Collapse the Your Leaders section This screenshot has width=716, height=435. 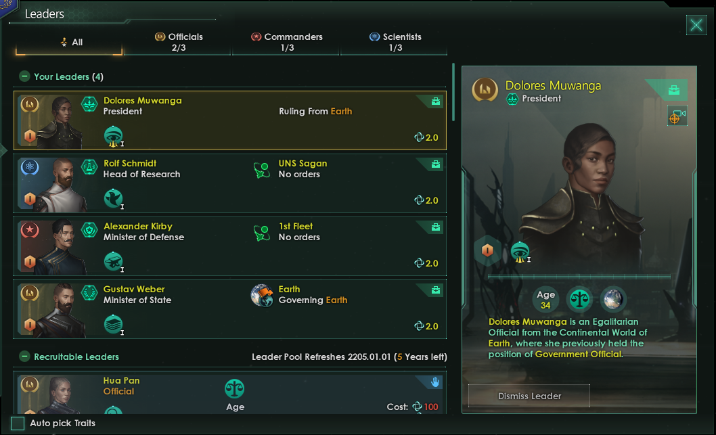point(24,76)
